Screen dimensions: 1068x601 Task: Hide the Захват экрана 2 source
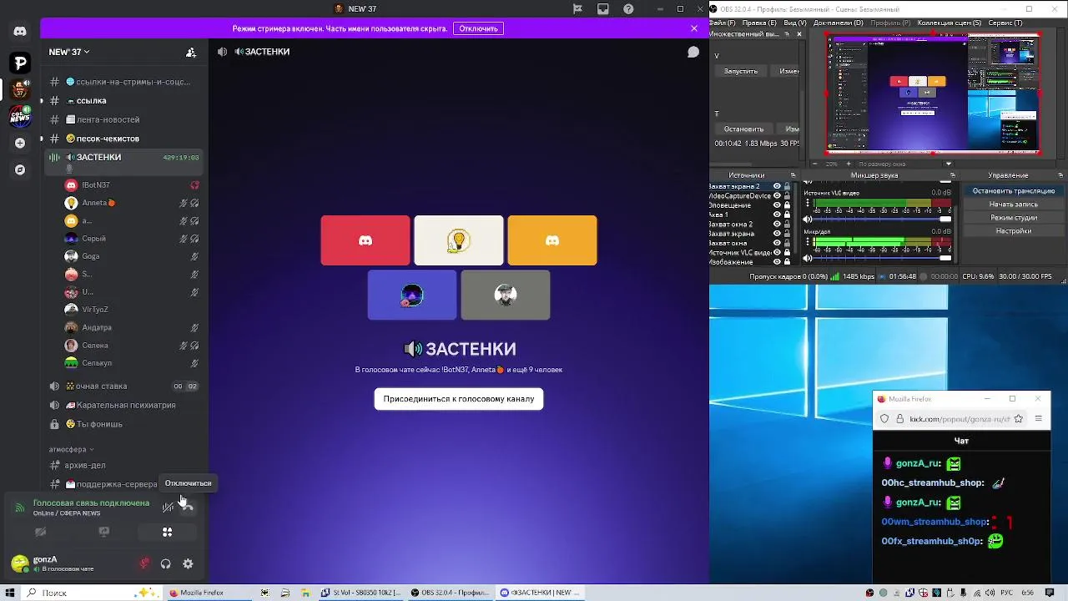point(777,187)
